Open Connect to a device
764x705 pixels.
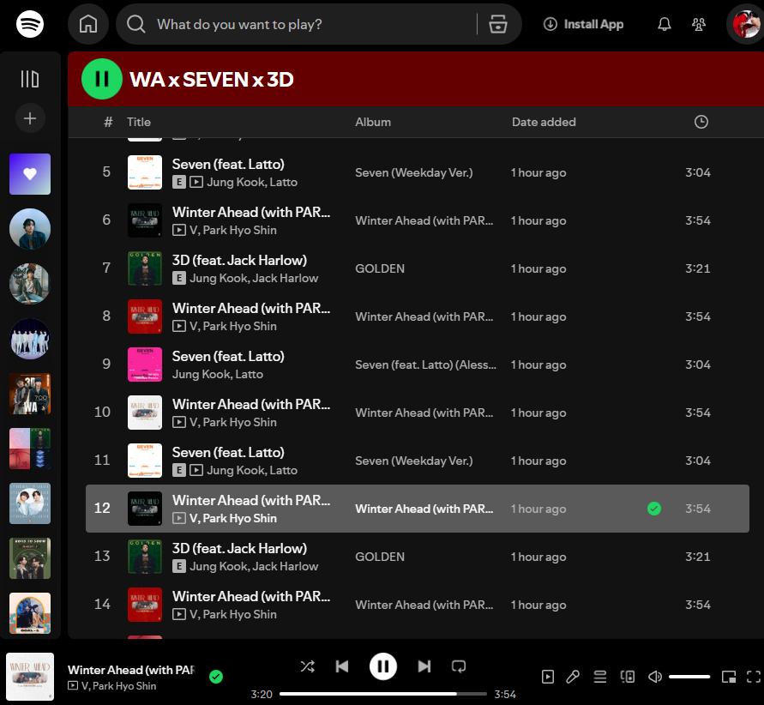(x=627, y=676)
